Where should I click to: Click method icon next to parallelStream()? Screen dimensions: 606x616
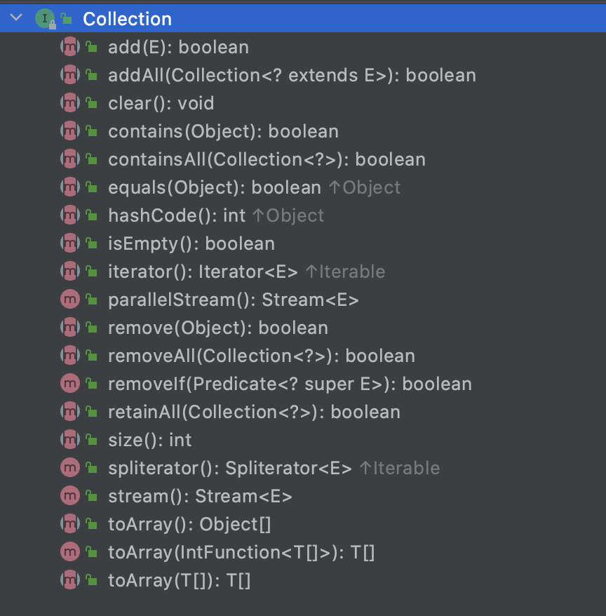click(70, 300)
